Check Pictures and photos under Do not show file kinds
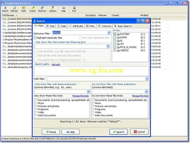Viewport: 190px width, 143px height. click(93, 106)
